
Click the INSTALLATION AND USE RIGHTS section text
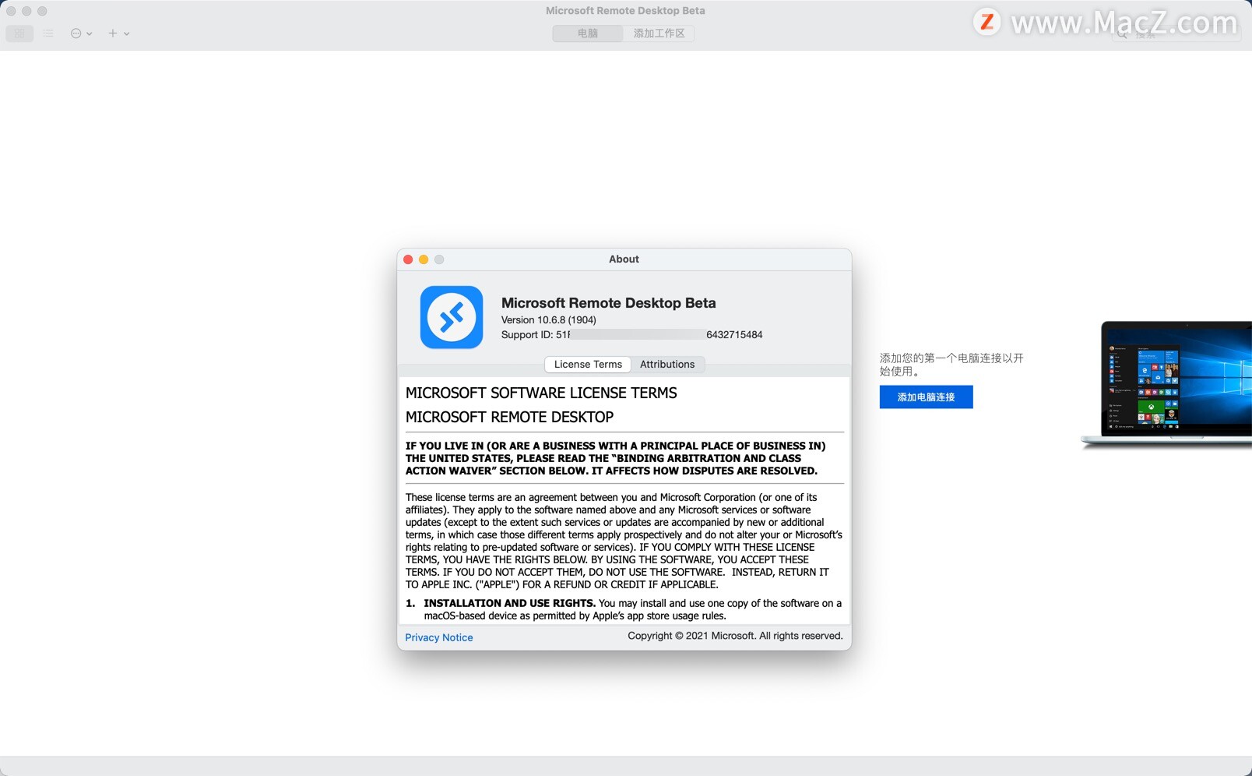click(x=624, y=609)
